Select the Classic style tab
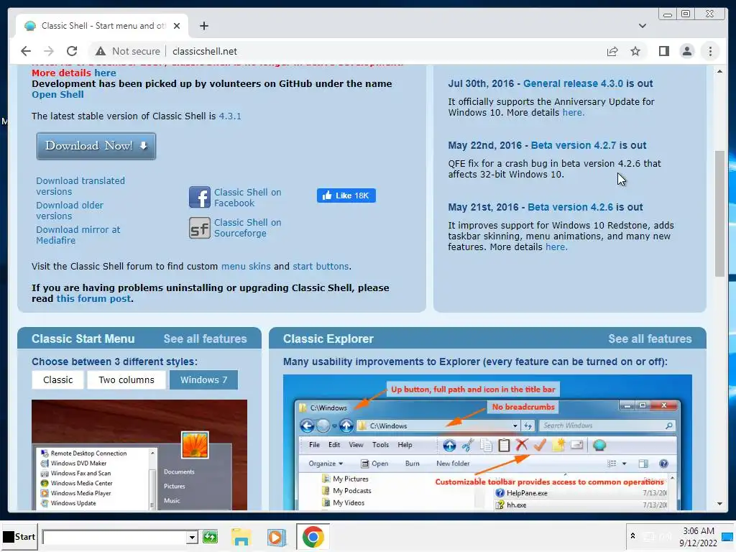Viewport: 736px width, 552px height. point(57,379)
